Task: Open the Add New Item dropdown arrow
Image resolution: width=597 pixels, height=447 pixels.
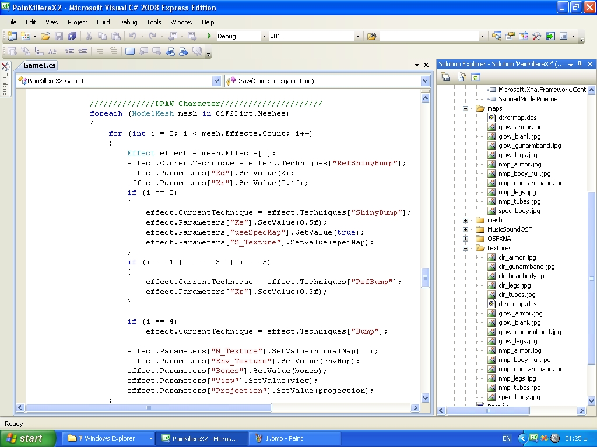Action: [x=35, y=36]
